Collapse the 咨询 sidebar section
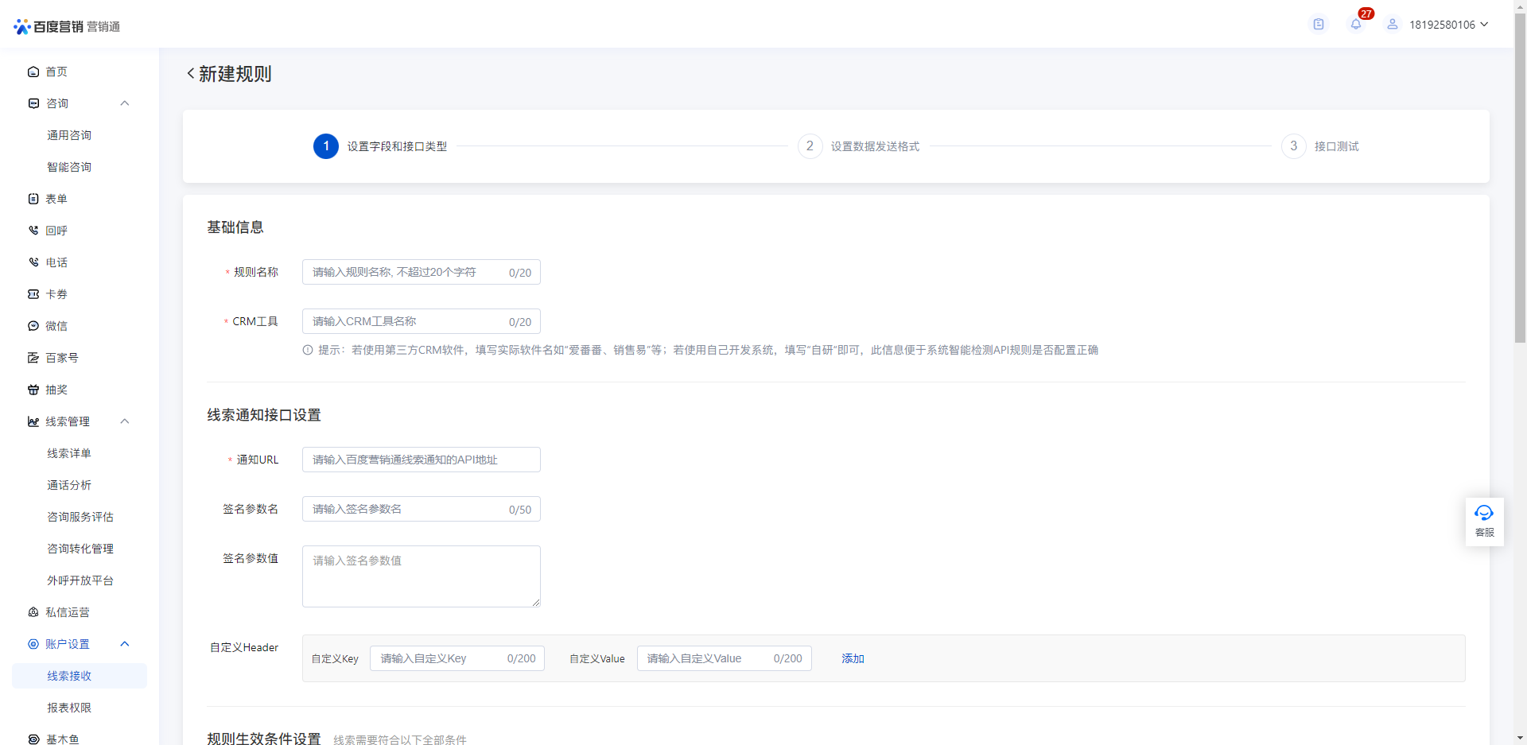 pyautogui.click(x=125, y=103)
